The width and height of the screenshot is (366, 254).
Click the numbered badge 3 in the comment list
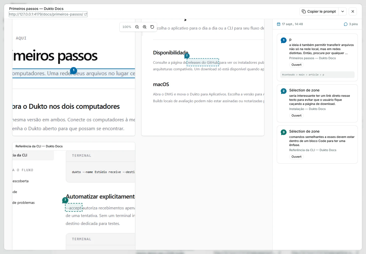coord(284,132)
